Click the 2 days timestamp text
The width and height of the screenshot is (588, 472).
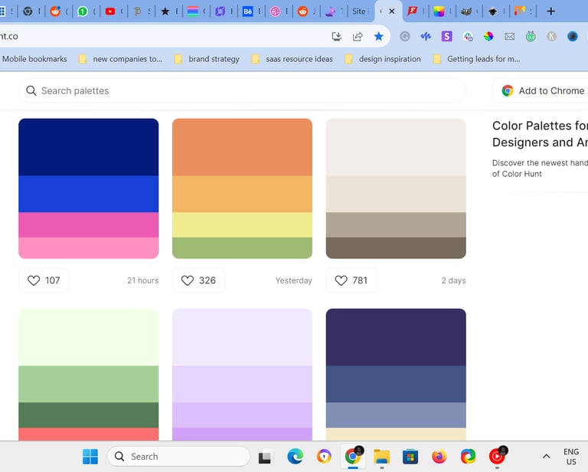(453, 280)
